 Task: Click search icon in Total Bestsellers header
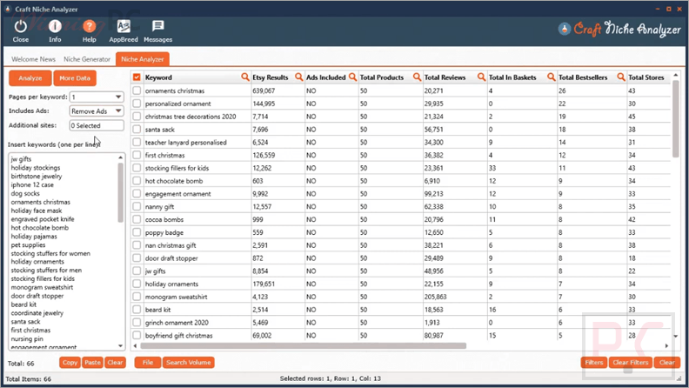pyautogui.click(x=621, y=77)
